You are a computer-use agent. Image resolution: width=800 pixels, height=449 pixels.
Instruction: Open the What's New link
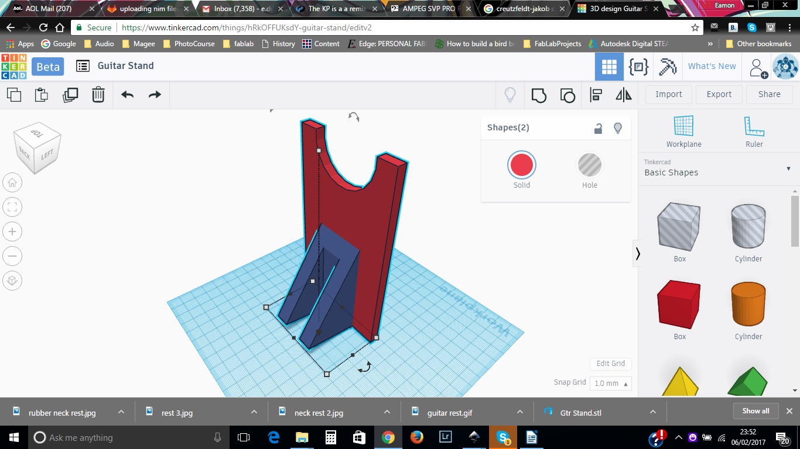(x=712, y=66)
